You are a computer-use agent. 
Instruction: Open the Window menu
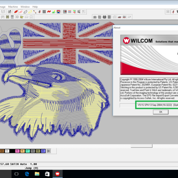tap(25, 7)
